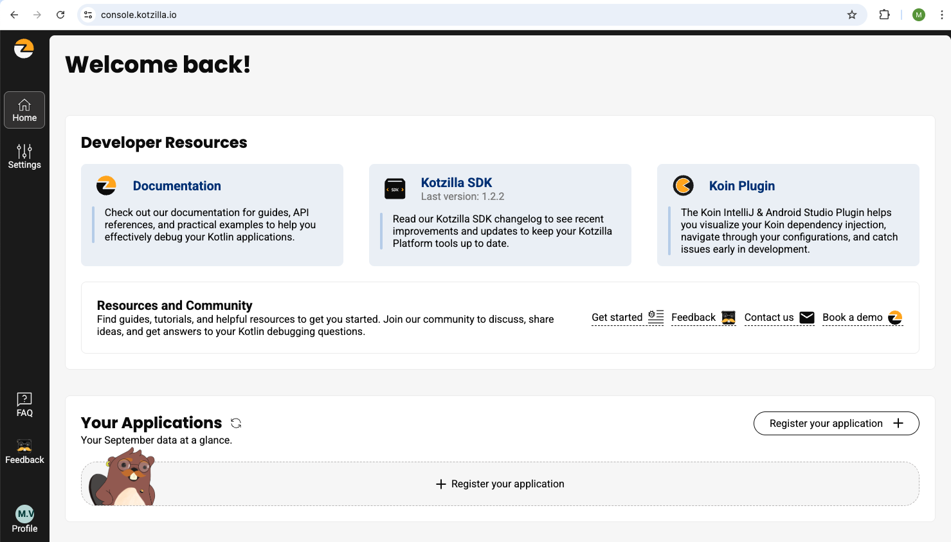Click the Resources and Community heading
Screen dimensions: 951x542
click(x=174, y=305)
